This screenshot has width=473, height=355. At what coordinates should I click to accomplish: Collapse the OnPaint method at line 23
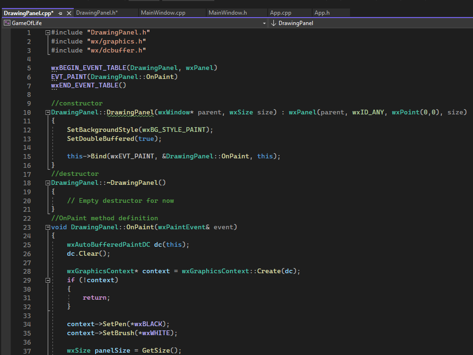pyautogui.click(x=48, y=227)
